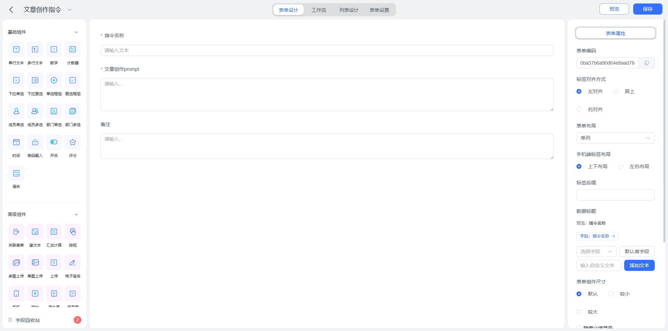
Task: Copy the form code with the copy icon
Action: click(647, 63)
